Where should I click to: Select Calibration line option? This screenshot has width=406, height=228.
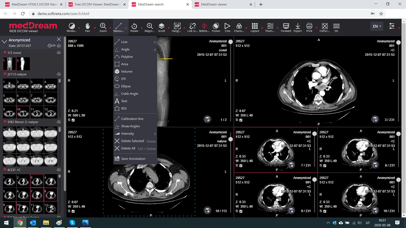tap(135, 119)
